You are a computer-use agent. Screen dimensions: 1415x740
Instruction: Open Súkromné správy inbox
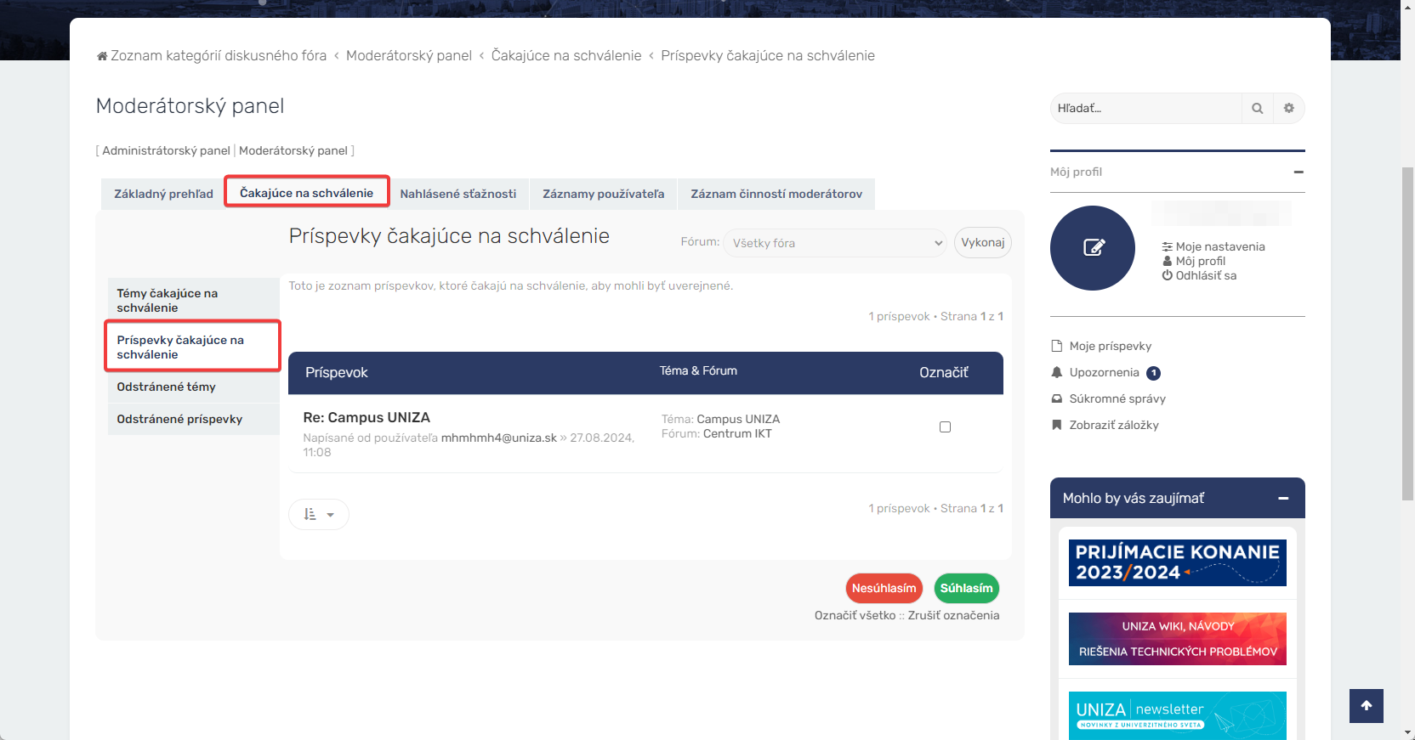pos(1117,398)
